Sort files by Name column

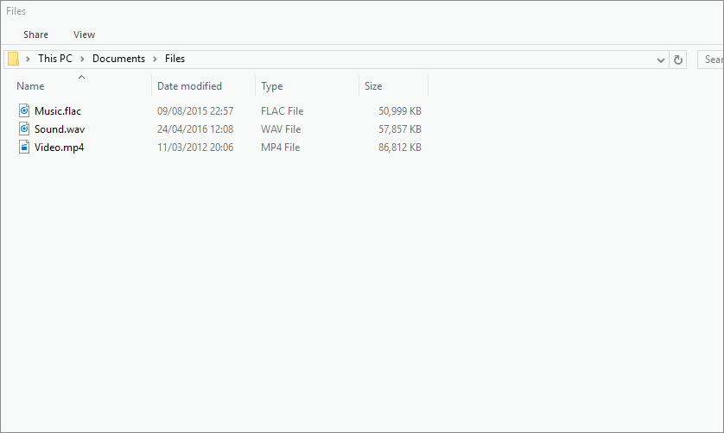click(31, 86)
